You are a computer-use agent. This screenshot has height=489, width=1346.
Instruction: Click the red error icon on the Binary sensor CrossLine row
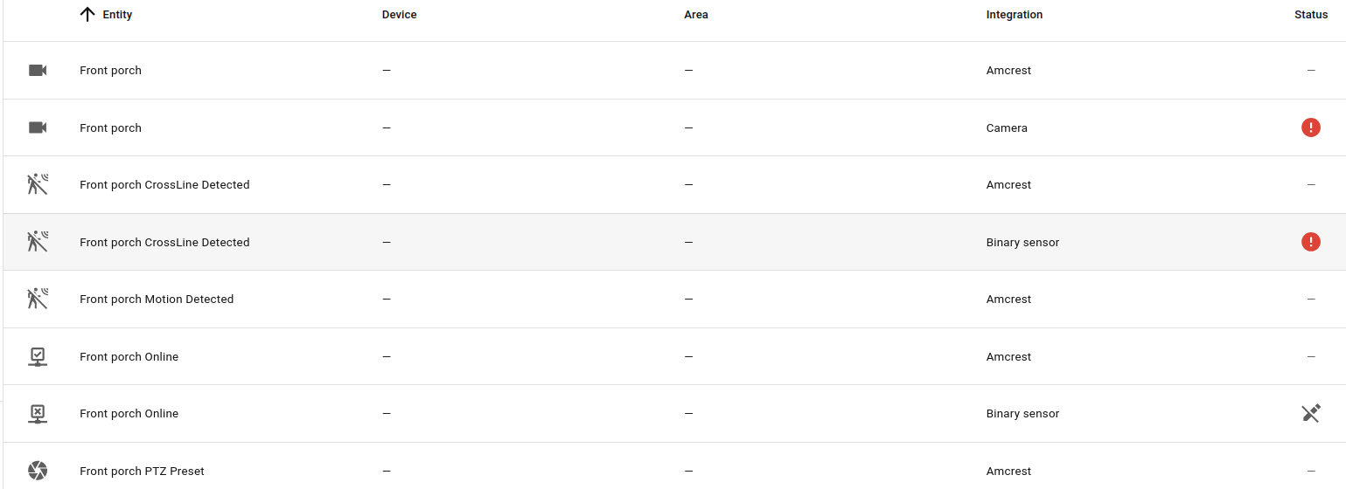coord(1310,242)
